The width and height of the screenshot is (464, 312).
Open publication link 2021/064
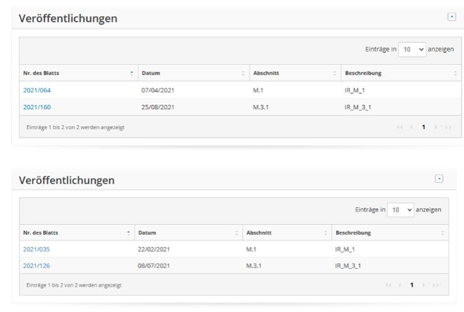(x=37, y=90)
